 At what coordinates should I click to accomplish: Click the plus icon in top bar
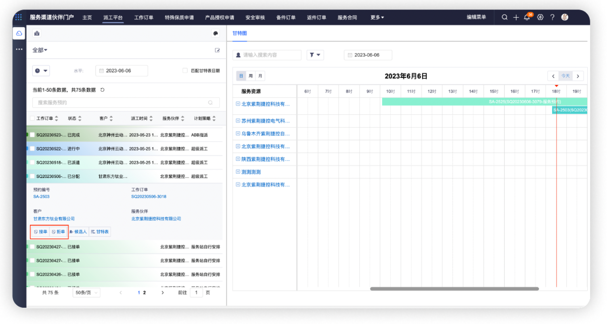tap(516, 17)
